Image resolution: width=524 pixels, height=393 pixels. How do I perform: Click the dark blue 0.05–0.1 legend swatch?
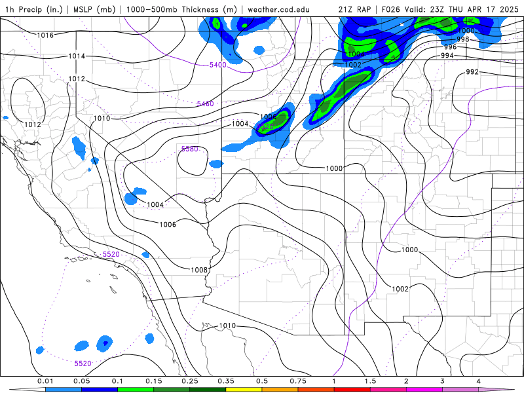(x=100, y=390)
